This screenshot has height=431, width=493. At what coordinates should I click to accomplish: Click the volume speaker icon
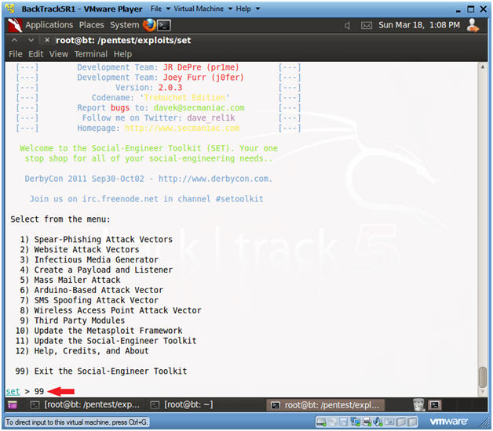348,25
